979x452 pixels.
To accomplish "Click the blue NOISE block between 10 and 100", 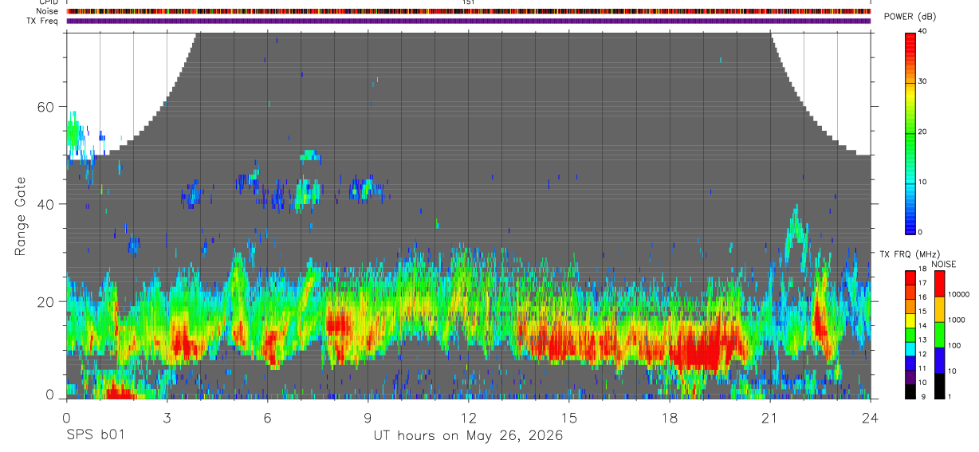I will pyautogui.click(x=939, y=360).
